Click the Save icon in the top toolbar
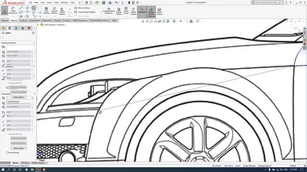The width and height of the screenshot is (307, 172). 104,2
